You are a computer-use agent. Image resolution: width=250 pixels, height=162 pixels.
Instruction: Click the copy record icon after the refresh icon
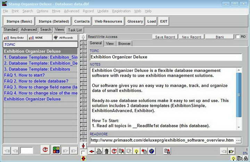122,151
